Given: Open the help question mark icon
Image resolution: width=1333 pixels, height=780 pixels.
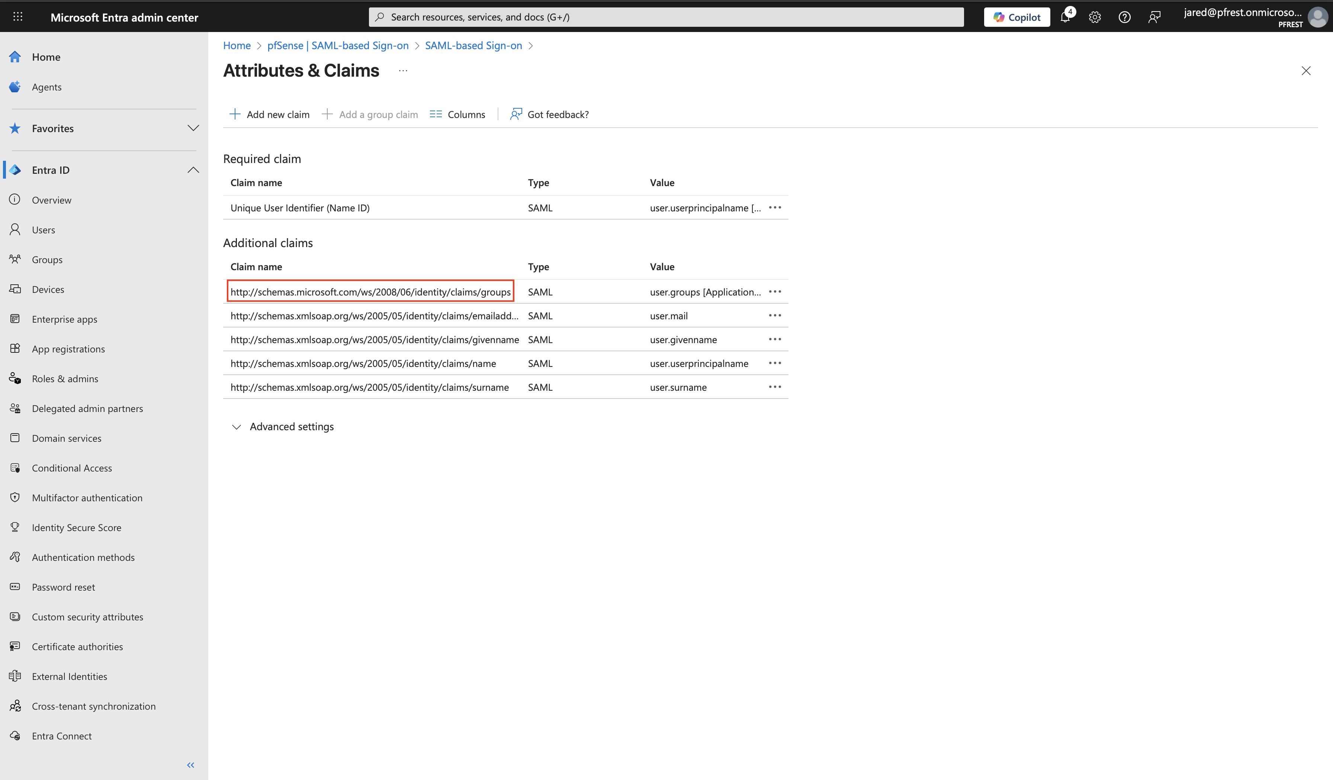Looking at the screenshot, I should (x=1124, y=16).
